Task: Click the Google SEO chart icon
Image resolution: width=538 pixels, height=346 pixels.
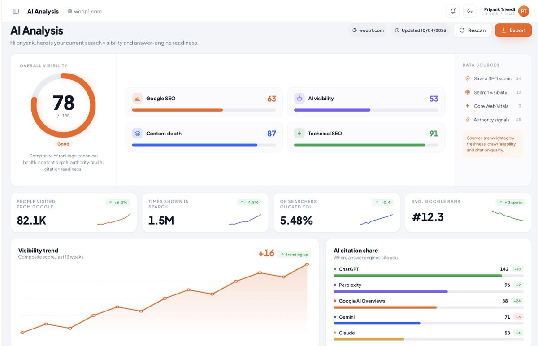Action: [x=137, y=98]
